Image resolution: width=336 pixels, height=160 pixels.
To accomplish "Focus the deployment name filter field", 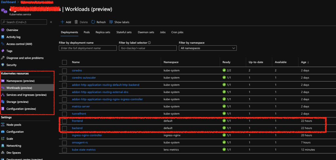I will click(88, 48).
